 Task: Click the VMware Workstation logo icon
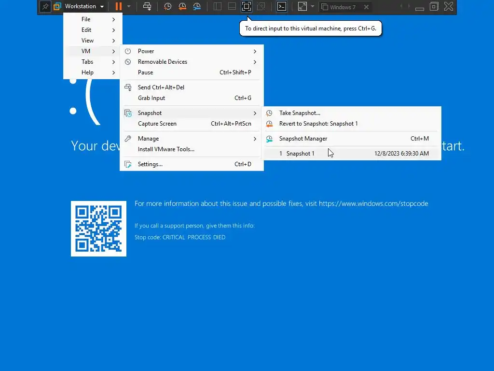click(x=57, y=6)
